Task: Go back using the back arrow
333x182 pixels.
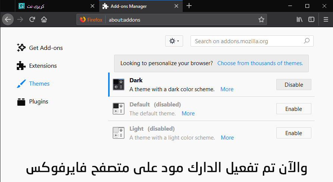Action: [8, 19]
